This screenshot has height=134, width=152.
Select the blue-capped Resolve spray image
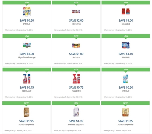(27, 79)
